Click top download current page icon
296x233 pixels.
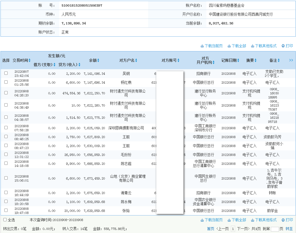(202, 46)
